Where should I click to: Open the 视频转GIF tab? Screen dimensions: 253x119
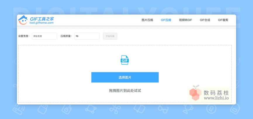(x=186, y=20)
